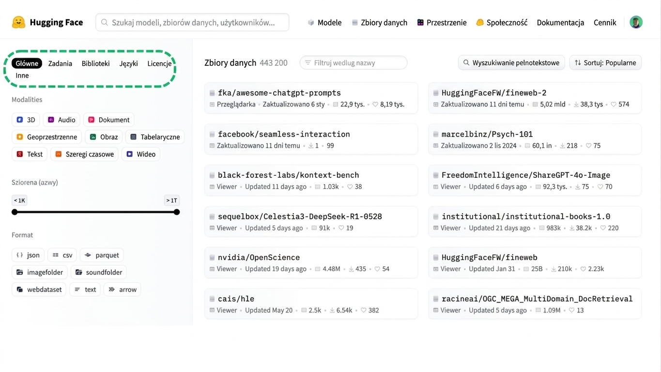Image resolution: width=661 pixels, height=372 pixels.
Task: Click the right handle of size slider
Action: pos(177,212)
